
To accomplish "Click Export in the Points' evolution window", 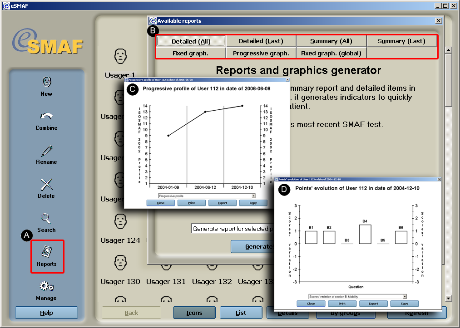I will click(373, 304).
